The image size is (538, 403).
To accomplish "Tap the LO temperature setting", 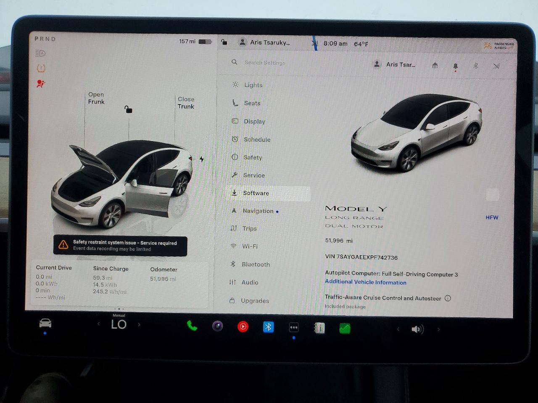I will pyautogui.click(x=119, y=324).
